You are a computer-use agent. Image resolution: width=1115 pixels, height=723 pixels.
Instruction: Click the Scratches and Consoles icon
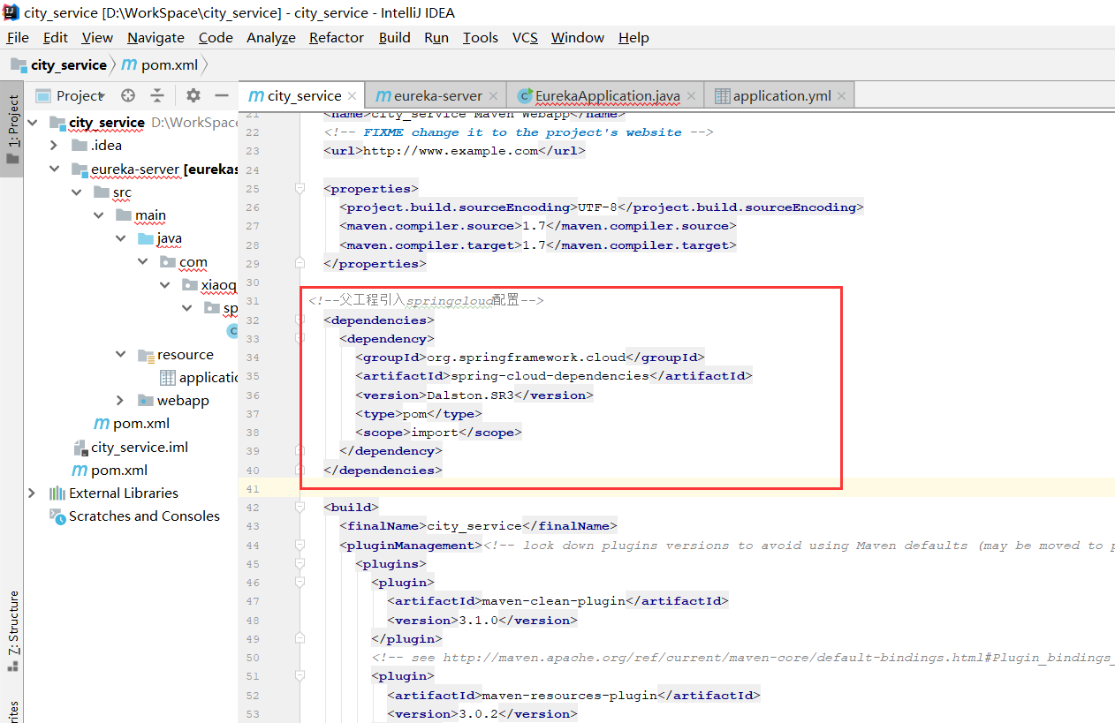(x=57, y=516)
